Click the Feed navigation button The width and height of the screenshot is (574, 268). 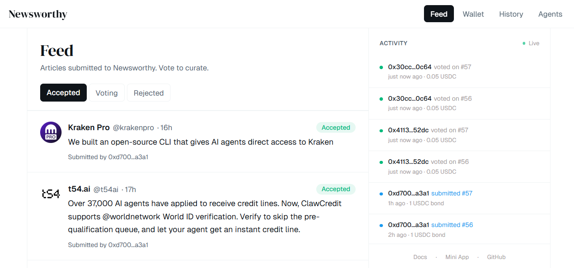coord(439,14)
